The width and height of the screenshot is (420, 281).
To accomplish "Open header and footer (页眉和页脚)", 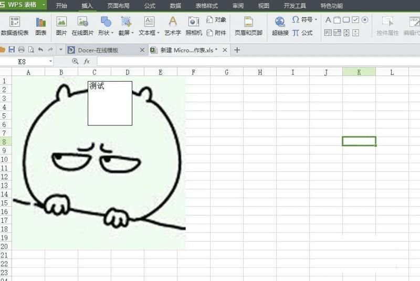I will 248,26.
